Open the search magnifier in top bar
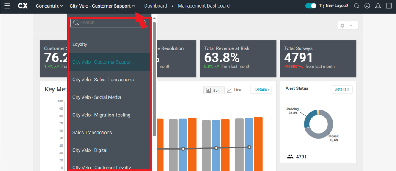The height and width of the screenshot is (171, 396). pyautogui.click(x=356, y=6)
